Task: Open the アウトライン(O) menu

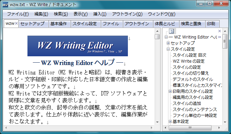Action: click(127, 14)
